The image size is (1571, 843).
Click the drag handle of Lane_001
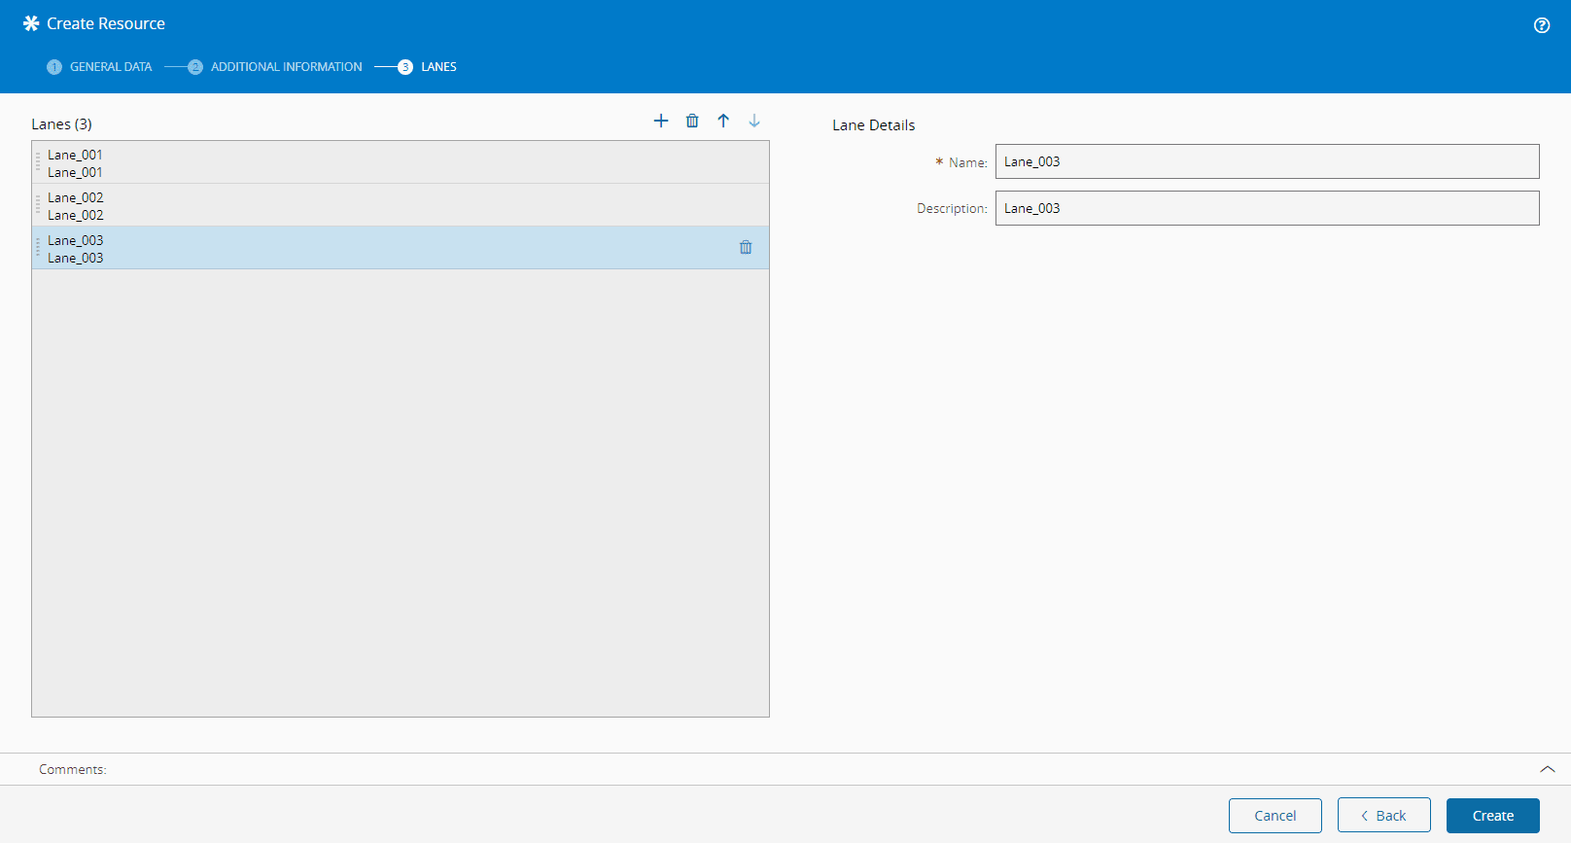38,162
